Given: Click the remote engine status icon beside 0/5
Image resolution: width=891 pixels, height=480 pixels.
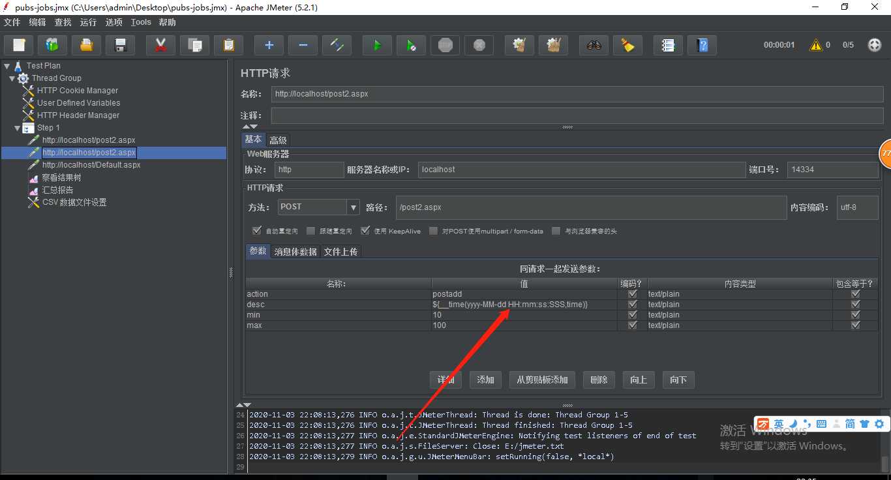Looking at the screenshot, I should (875, 45).
